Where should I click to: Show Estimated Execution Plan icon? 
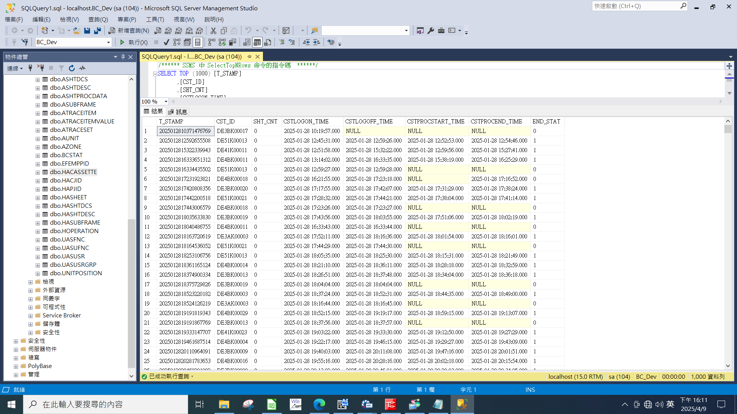coord(177,42)
